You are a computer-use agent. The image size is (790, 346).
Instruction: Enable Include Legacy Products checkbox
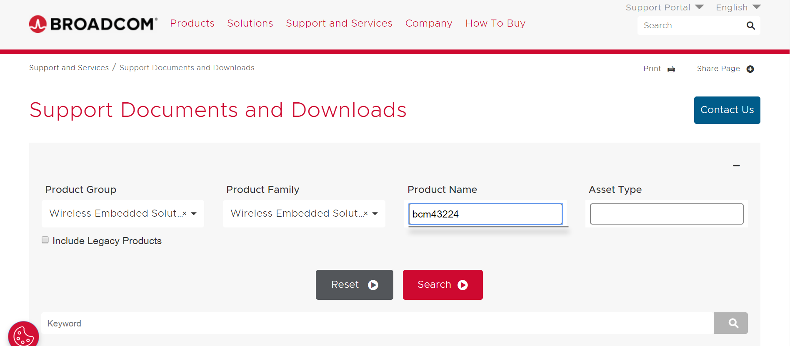[x=45, y=240]
